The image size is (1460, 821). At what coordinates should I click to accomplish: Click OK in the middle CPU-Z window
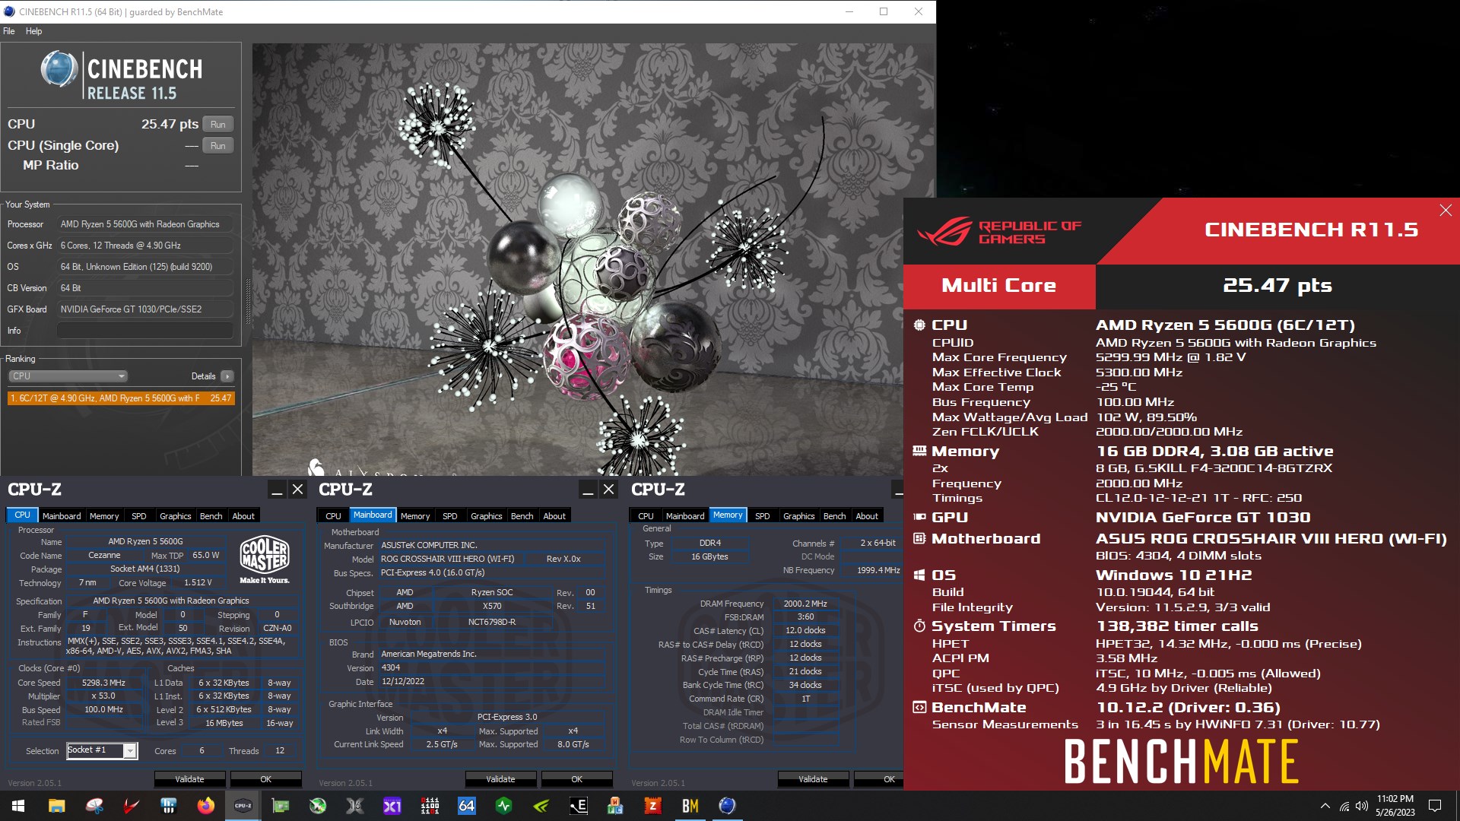(576, 779)
